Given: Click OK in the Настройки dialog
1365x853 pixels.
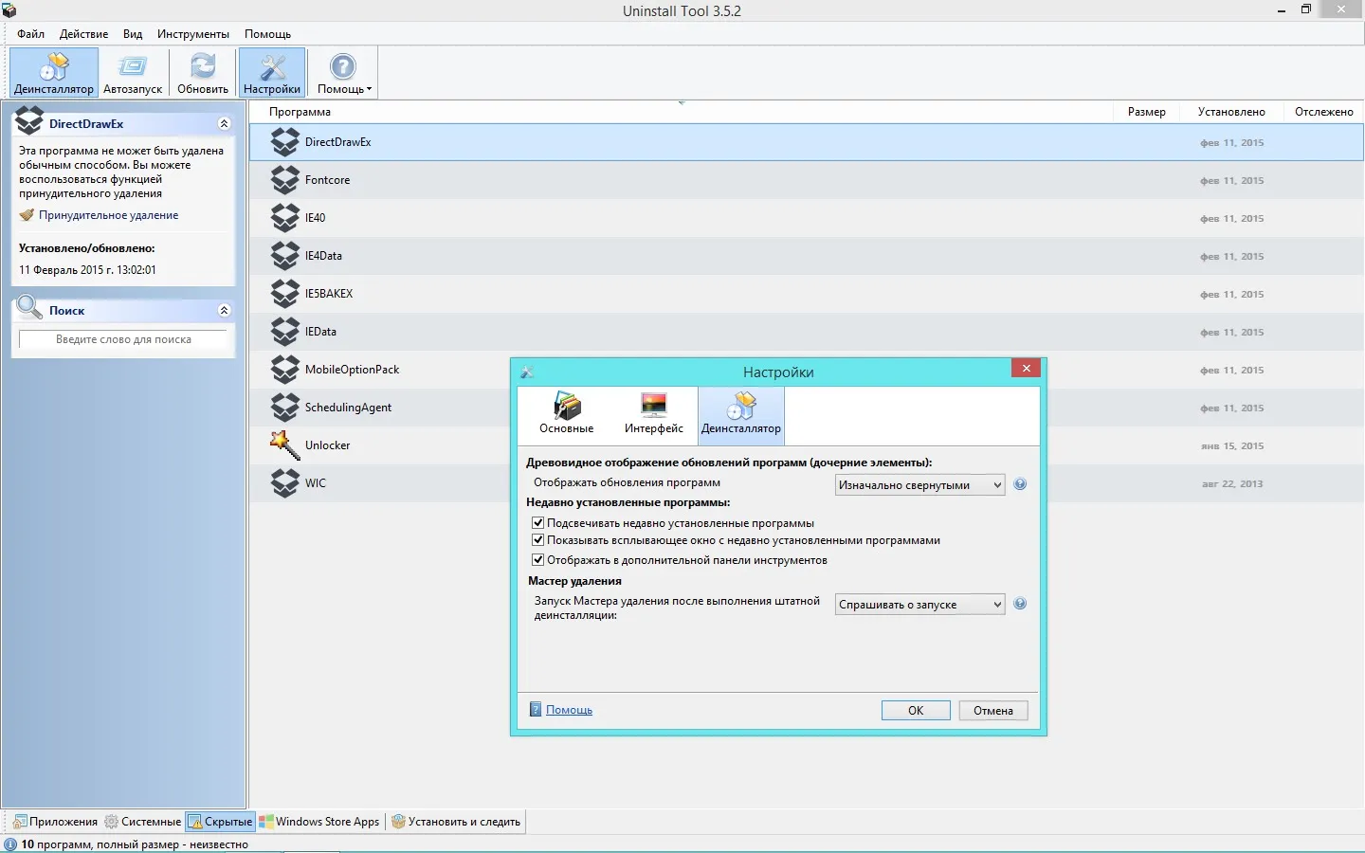Looking at the screenshot, I should [x=916, y=711].
